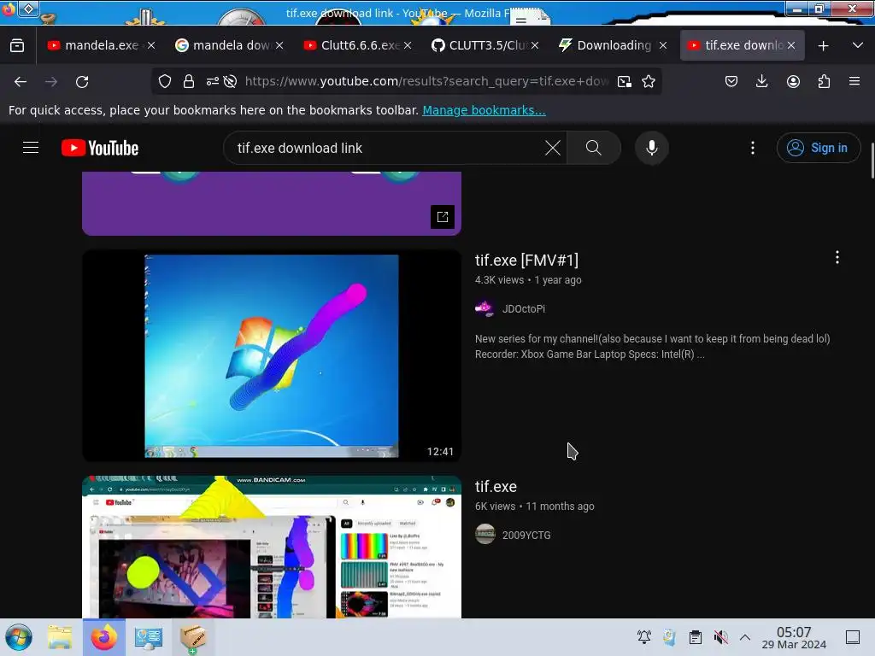Search with your voice microphone
The height and width of the screenshot is (656, 875).
click(x=652, y=148)
